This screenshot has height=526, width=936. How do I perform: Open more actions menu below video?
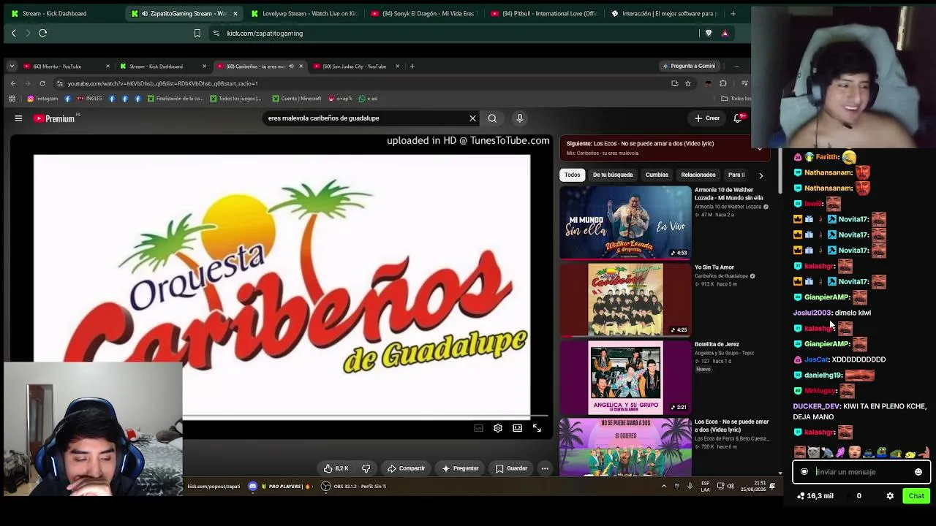545,468
